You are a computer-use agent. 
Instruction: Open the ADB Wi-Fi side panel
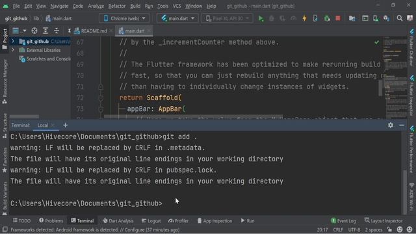[411, 197]
